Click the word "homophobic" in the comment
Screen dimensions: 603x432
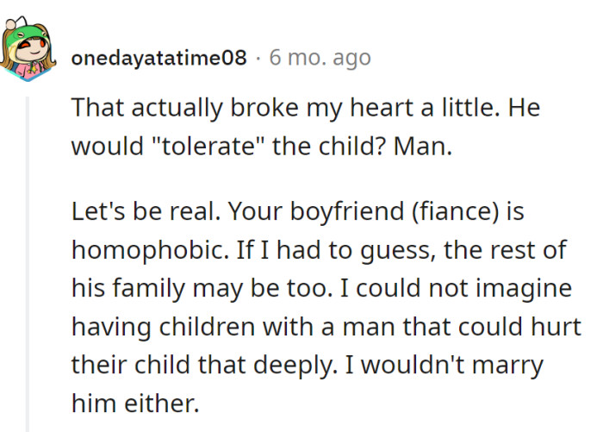149,250
